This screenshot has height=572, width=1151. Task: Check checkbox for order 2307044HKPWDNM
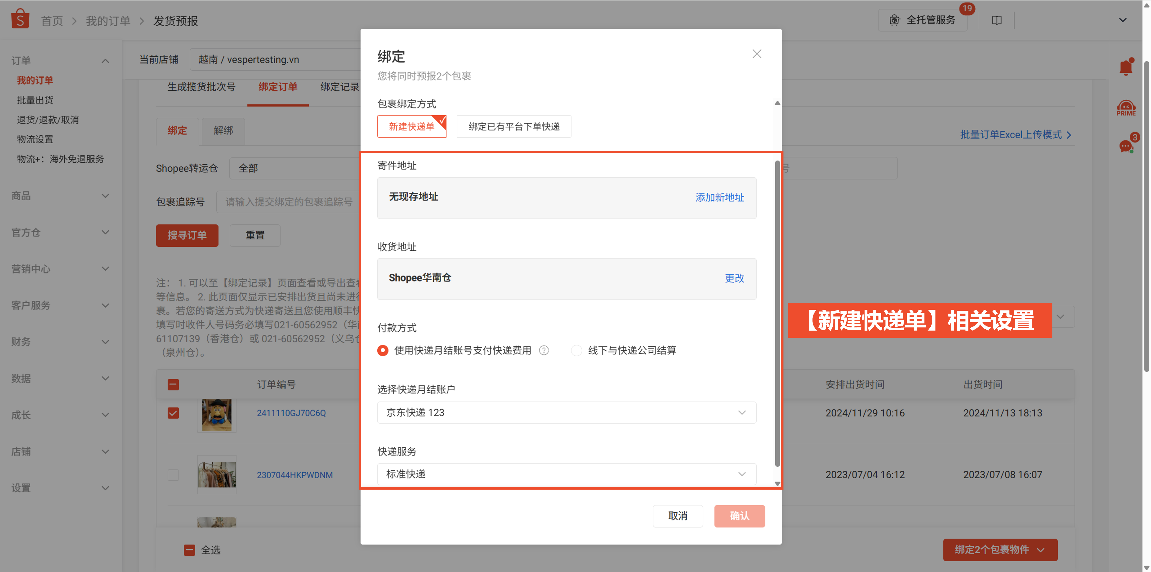(173, 475)
